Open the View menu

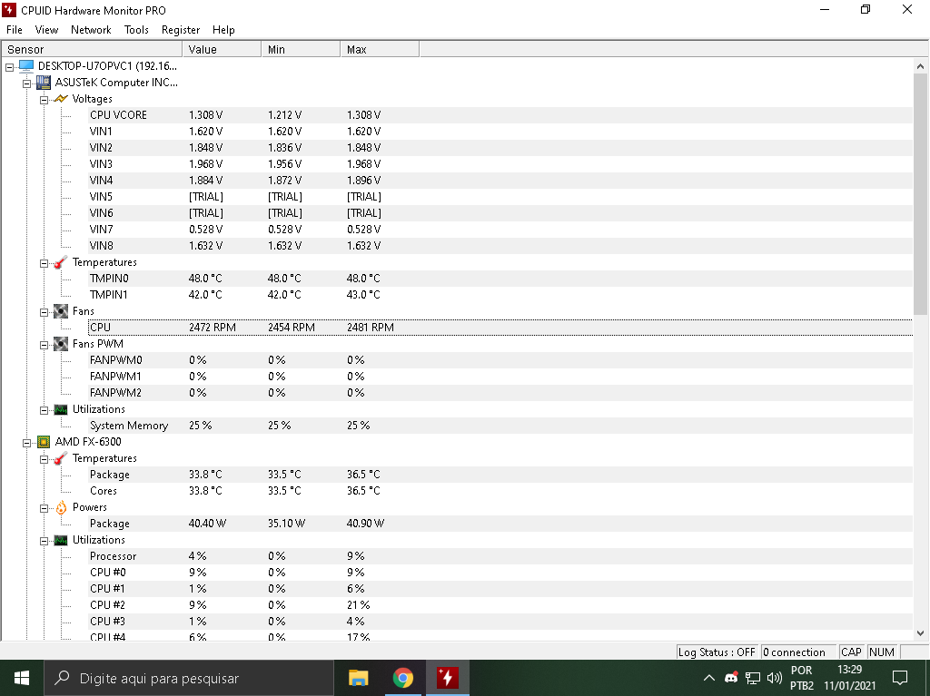point(46,30)
